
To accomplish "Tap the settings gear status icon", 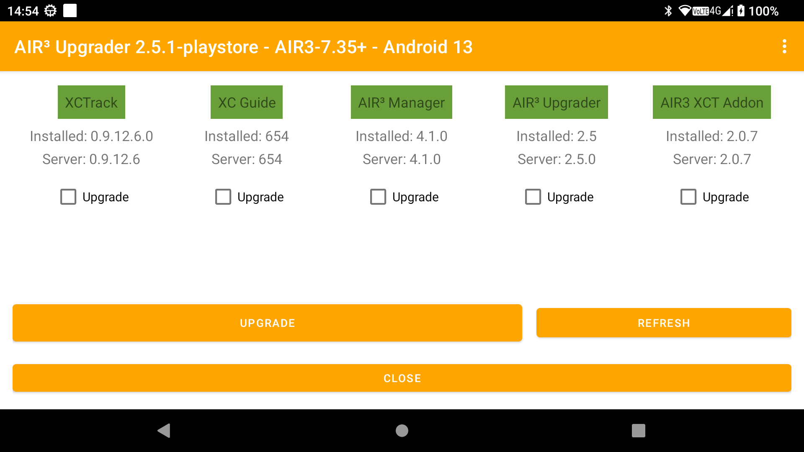I will (50, 10).
